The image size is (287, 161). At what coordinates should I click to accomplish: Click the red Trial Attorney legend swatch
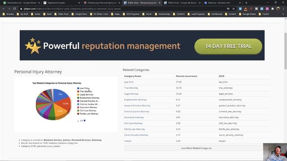click(x=78, y=91)
